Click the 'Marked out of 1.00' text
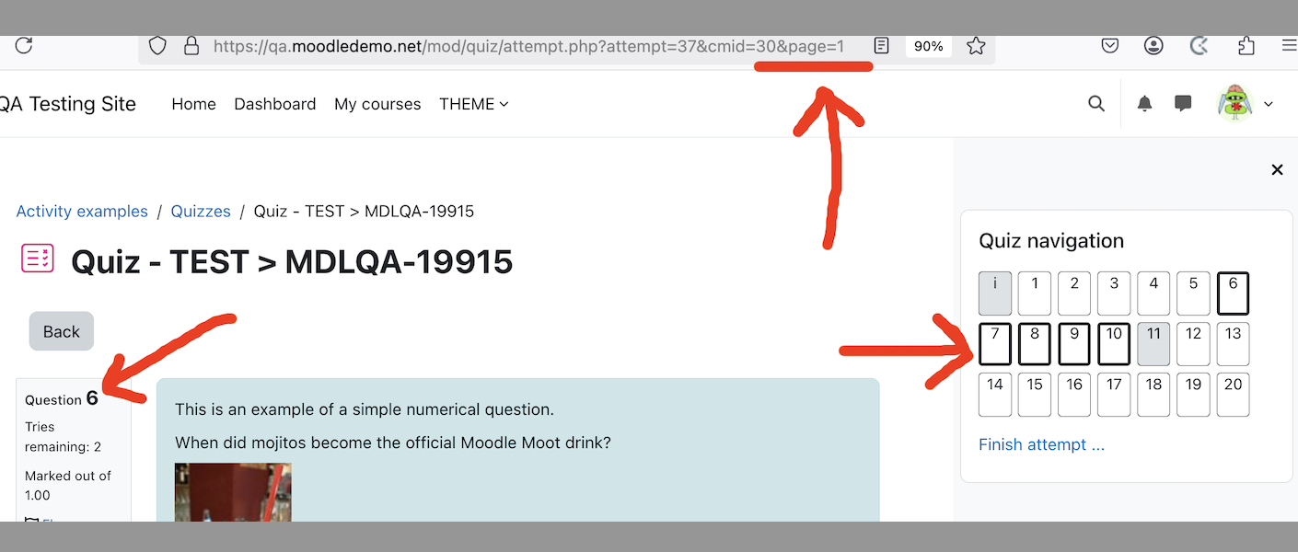 [68, 486]
